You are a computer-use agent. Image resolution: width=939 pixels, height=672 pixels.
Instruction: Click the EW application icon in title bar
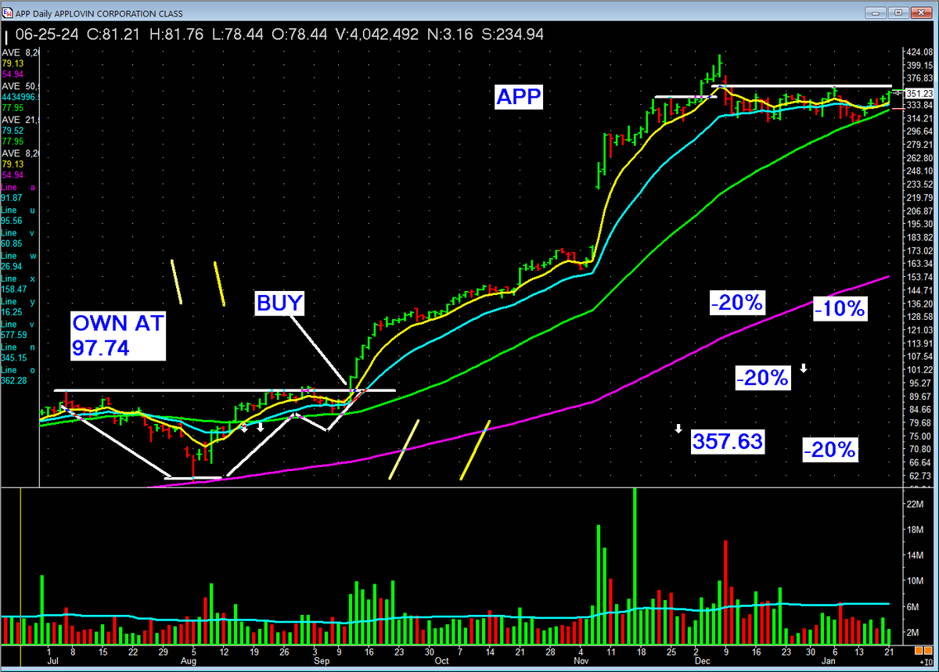point(8,12)
